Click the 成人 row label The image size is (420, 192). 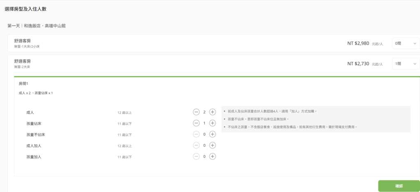click(30, 112)
